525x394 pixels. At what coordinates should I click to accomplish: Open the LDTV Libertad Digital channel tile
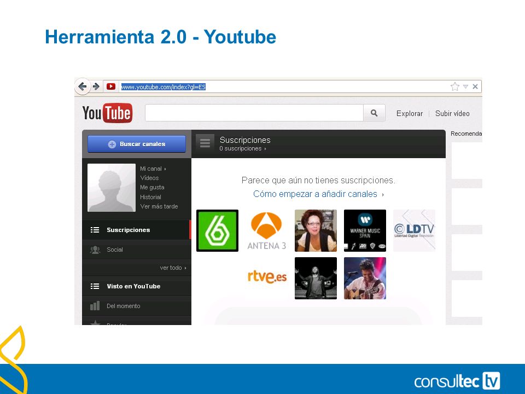[x=414, y=230]
